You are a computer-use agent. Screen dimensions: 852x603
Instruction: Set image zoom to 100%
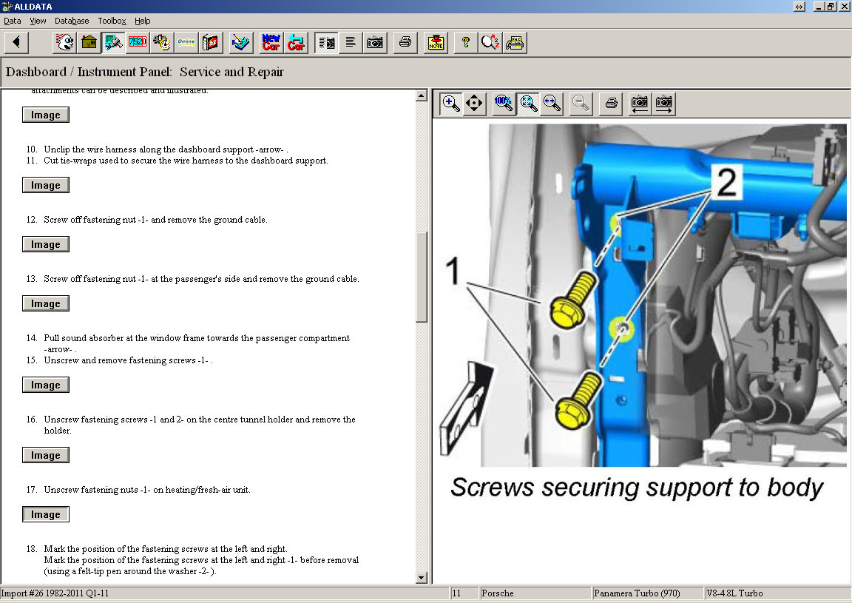pyautogui.click(x=504, y=104)
